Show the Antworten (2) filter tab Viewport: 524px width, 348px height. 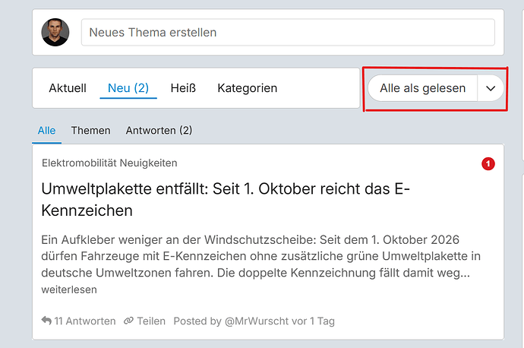pyautogui.click(x=159, y=131)
